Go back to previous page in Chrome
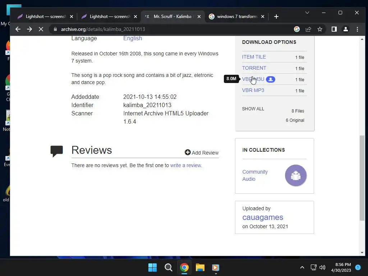 (x=18, y=29)
